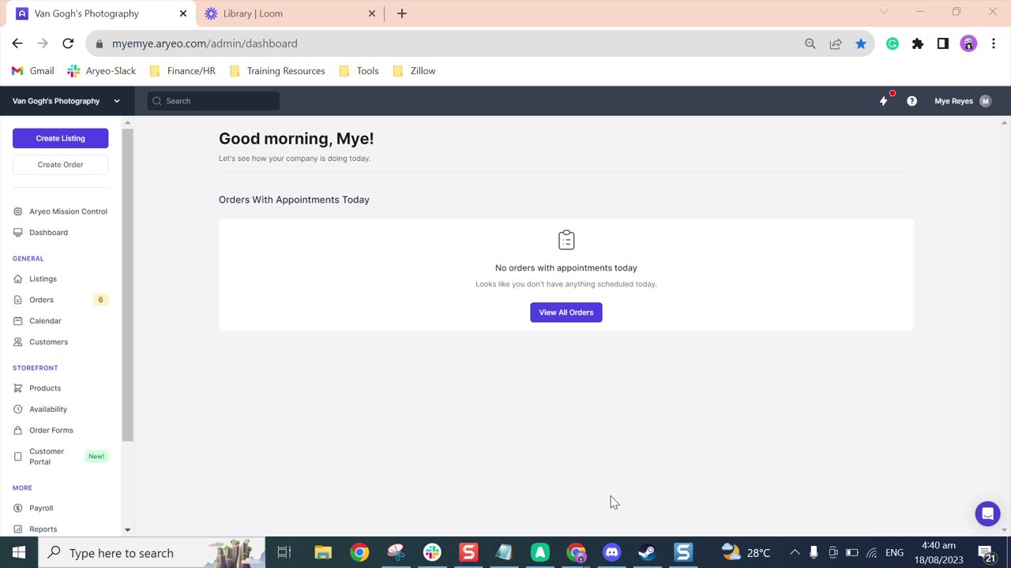
Task: Click the Aryeo Search field
Action: click(x=213, y=101)
